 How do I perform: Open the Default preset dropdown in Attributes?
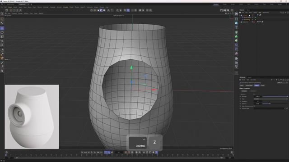282,83
